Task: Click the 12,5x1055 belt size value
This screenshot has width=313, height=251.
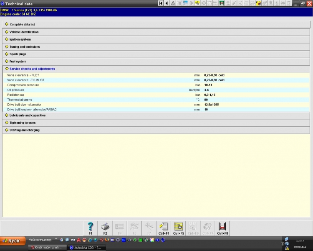Action: (x=212, y=105)
